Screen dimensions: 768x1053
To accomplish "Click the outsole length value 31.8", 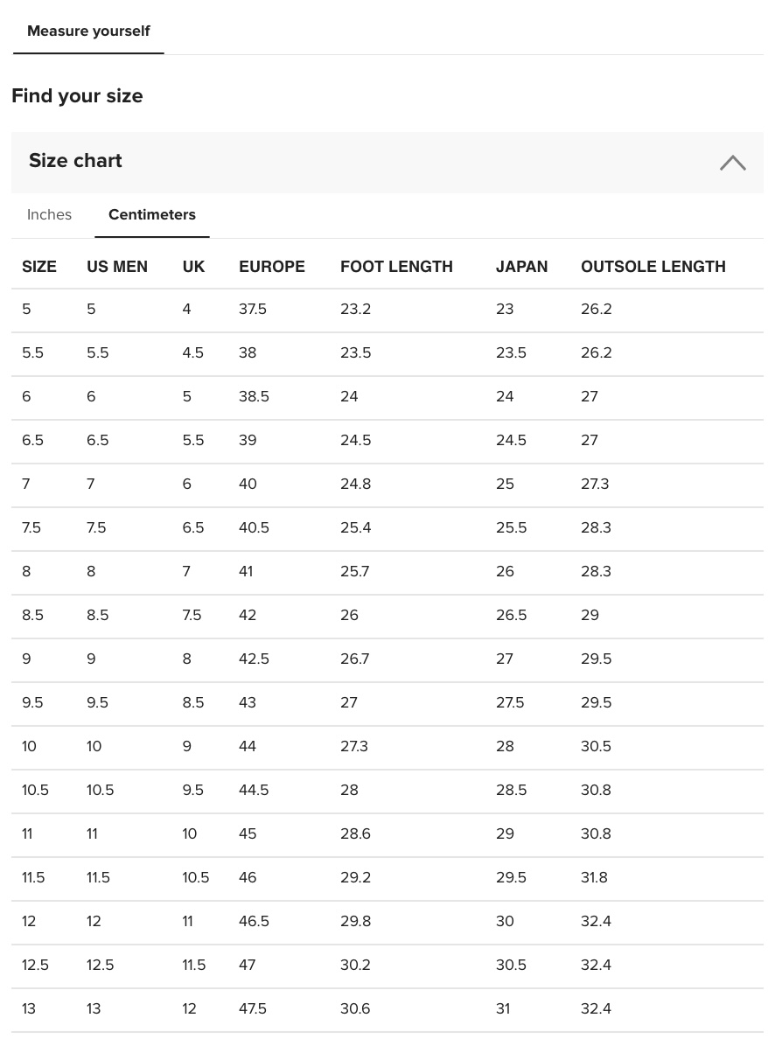I will point(594,878).
